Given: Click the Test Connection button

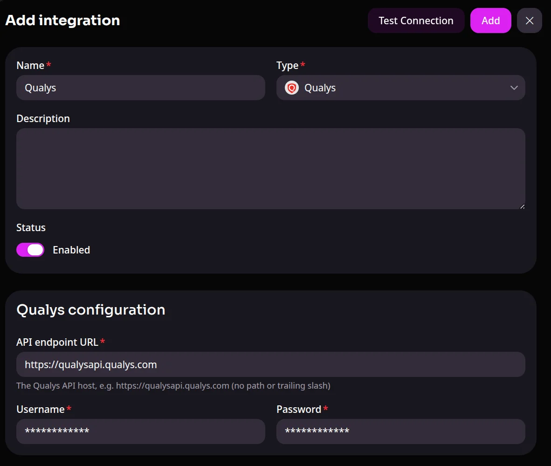Looking at the screenshot, I should coord(416,21).
